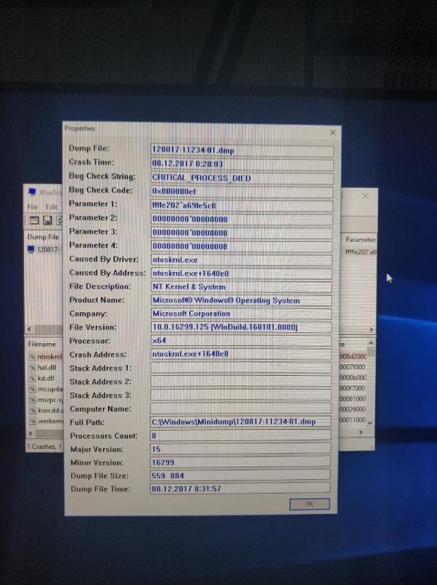Click the Save floppy disk toolbar icon
The height and width of the screenshot is (585, 437).
click(47, 220)
